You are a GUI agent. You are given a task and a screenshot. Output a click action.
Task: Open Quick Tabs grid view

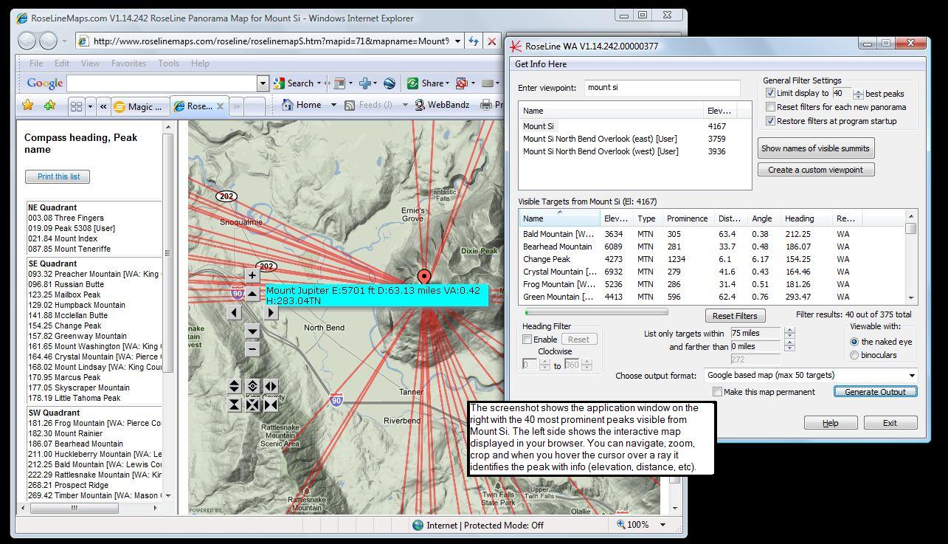(76, 106)
